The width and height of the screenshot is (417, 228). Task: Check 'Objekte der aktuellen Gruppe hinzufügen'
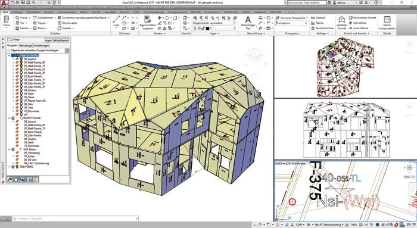coord(8,50)
